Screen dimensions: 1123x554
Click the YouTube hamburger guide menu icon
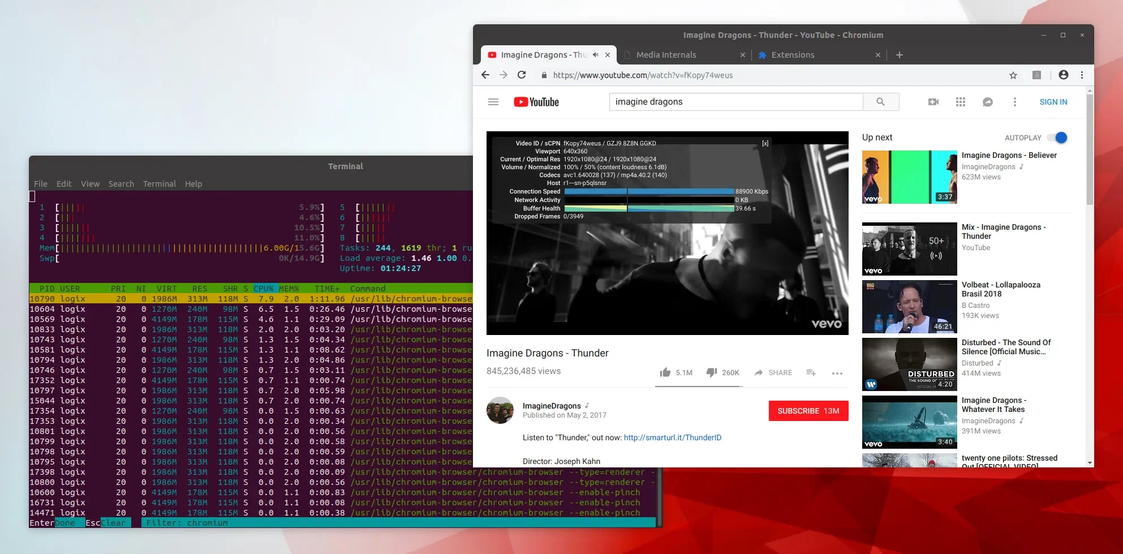pyautogui.click(x=493, y=102)
